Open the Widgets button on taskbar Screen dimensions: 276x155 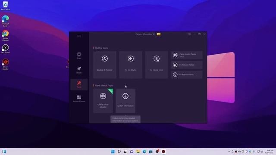tap(4, 152)
